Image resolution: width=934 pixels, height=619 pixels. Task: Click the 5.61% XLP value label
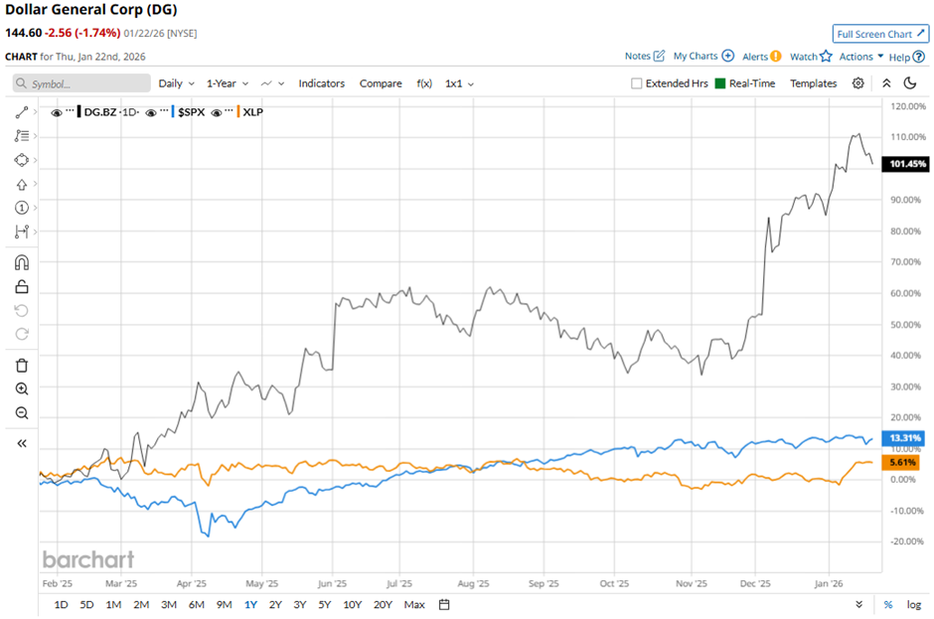point(900,462)
